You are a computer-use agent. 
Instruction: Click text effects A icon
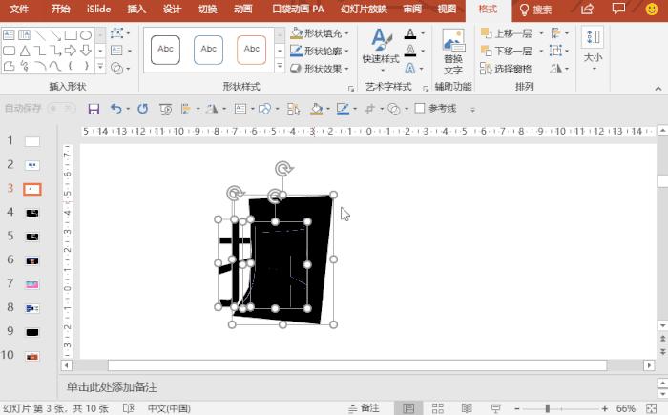[410, 68]
